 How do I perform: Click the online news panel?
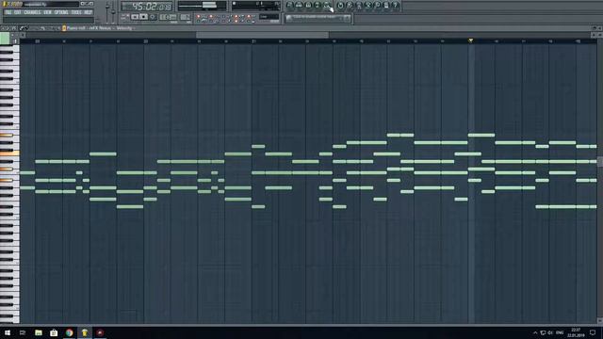(318, 18)
